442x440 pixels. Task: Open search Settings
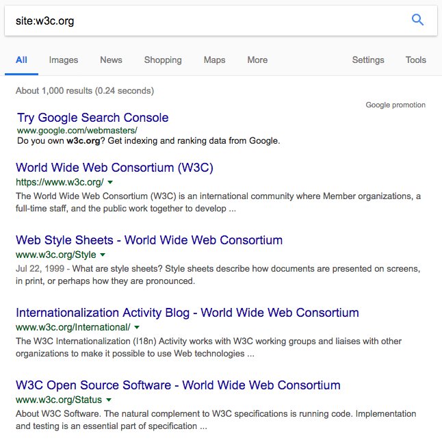(368, 60)
